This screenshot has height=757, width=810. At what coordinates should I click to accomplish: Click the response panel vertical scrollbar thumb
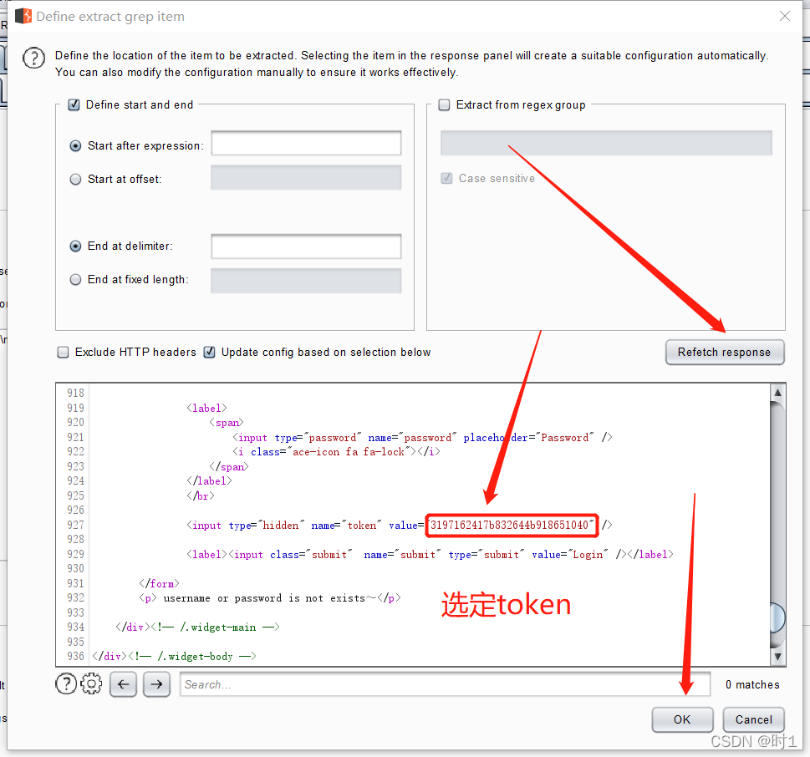(x=777, y=617)
